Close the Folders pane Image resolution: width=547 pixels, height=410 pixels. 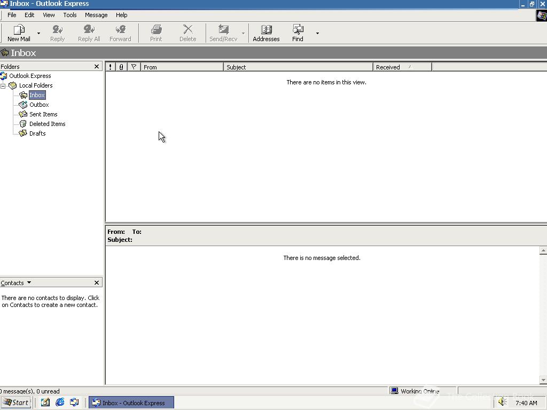pyautogui.click(x=97, y=67)
